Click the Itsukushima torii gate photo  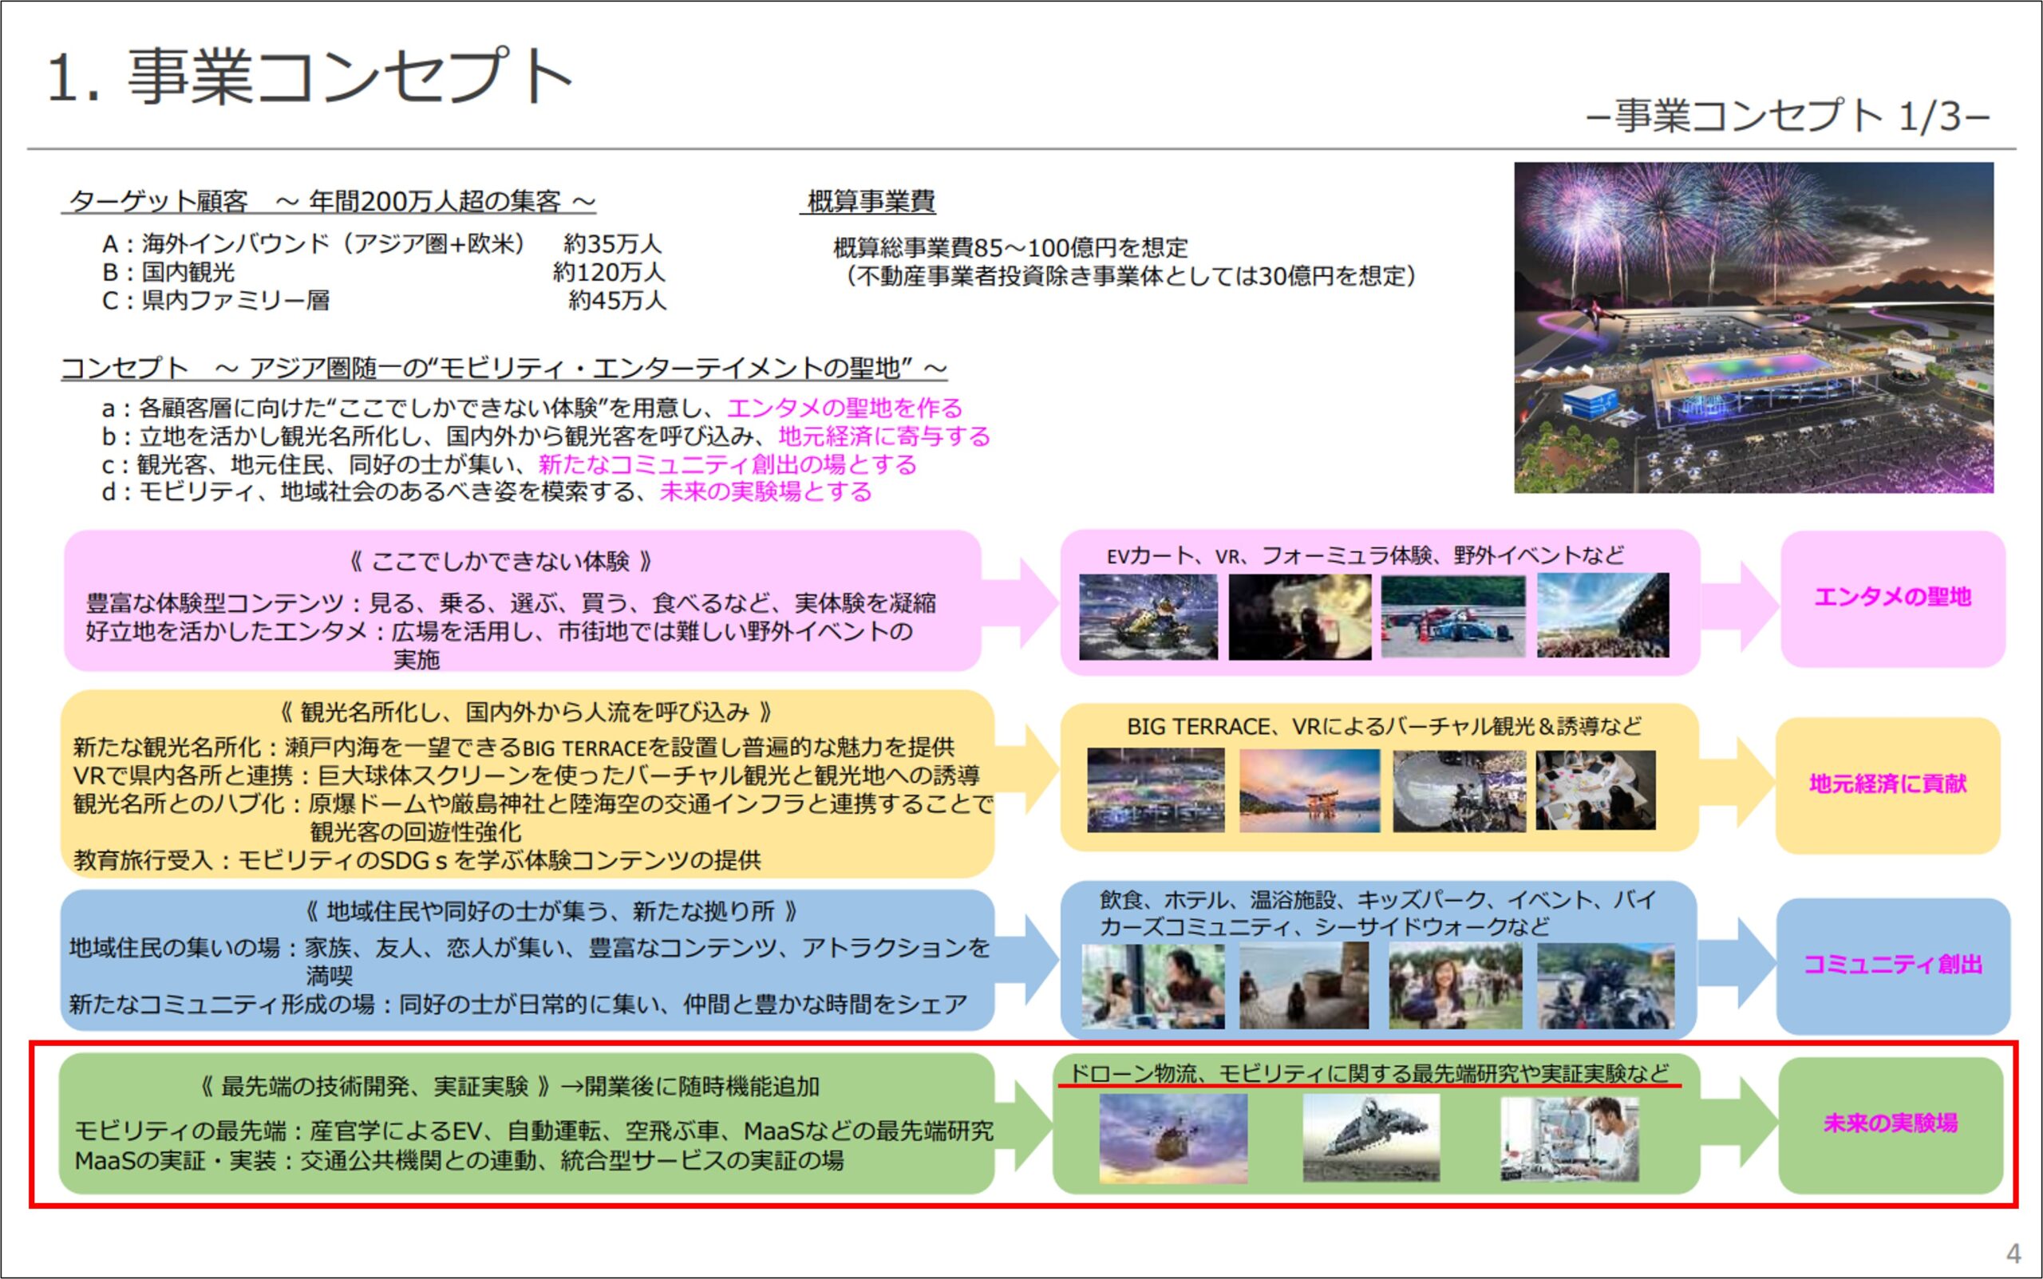click(x=1309, y=791)
